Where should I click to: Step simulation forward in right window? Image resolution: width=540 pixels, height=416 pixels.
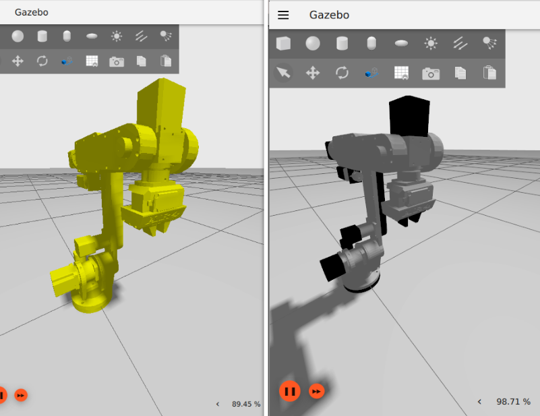(x=317, y=391)
